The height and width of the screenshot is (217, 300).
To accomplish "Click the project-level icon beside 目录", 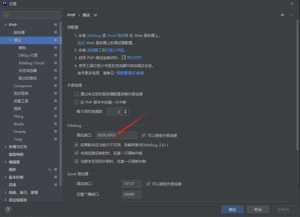I will pos(55,185).
